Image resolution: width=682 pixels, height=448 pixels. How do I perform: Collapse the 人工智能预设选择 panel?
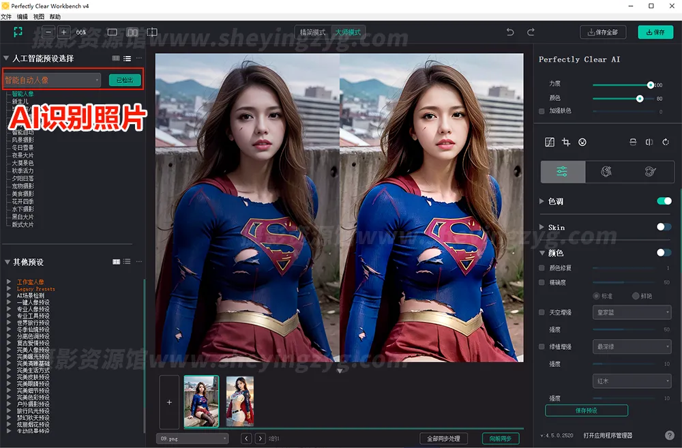click(x=6, y=58)
